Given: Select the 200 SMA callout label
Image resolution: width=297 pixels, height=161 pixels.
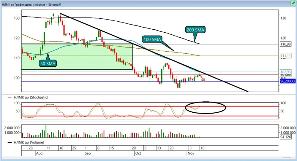Looking at the screenshot, I should 196,30.
